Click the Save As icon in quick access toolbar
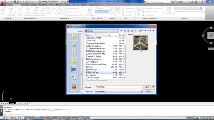Screen dimensions: 214x120 tap(18, 2)
